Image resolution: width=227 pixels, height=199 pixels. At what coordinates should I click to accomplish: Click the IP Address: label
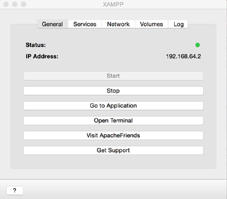coord(42,56)
